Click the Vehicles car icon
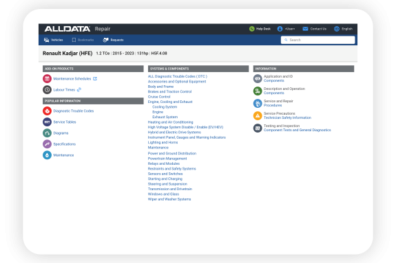 pyautogui.click(x=46, y=40)
